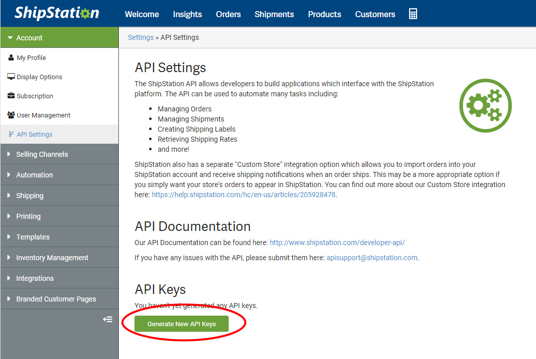This screenshot has height=359, width=536.
Task: Click Generate New API Keys button
Action: pos(181,324)
